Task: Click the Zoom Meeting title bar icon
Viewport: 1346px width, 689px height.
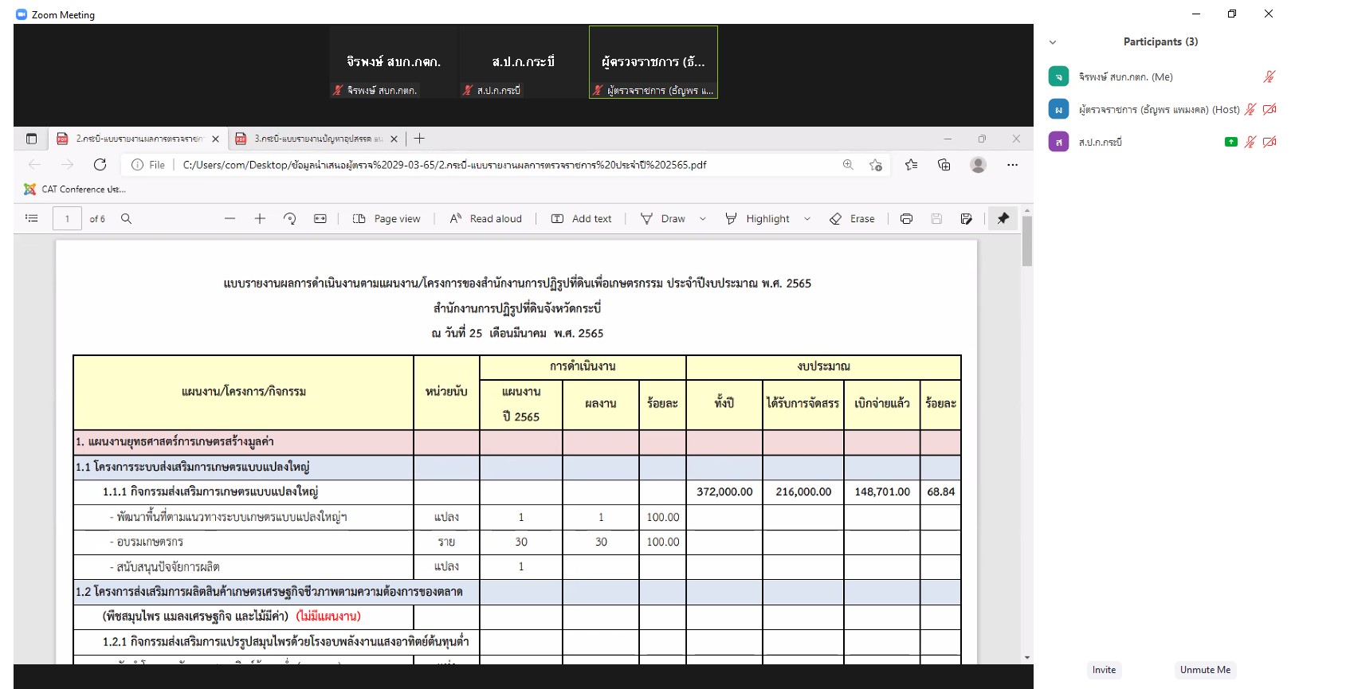Action: click(x=22, y=14)
